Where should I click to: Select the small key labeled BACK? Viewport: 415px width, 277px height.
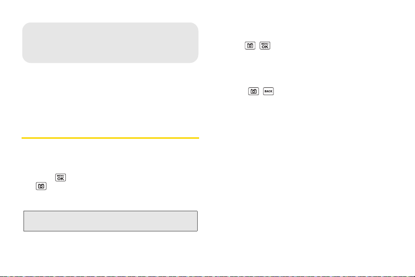click(268, 91)
